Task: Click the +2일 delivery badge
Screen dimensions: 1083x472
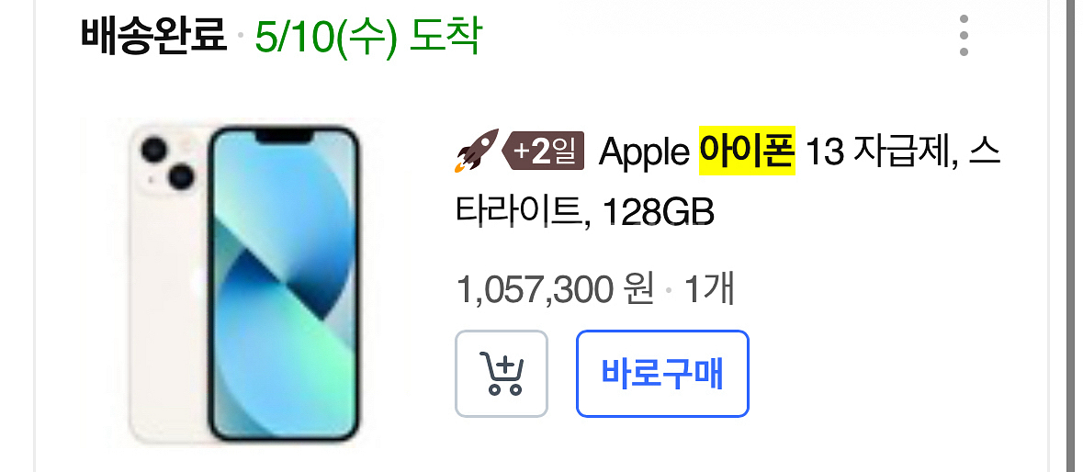Action: (545, 152)
